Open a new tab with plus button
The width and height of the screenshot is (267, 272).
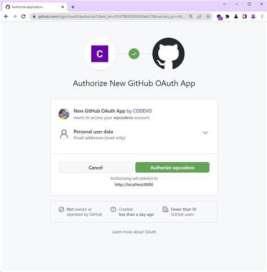(x=73, y=7)
